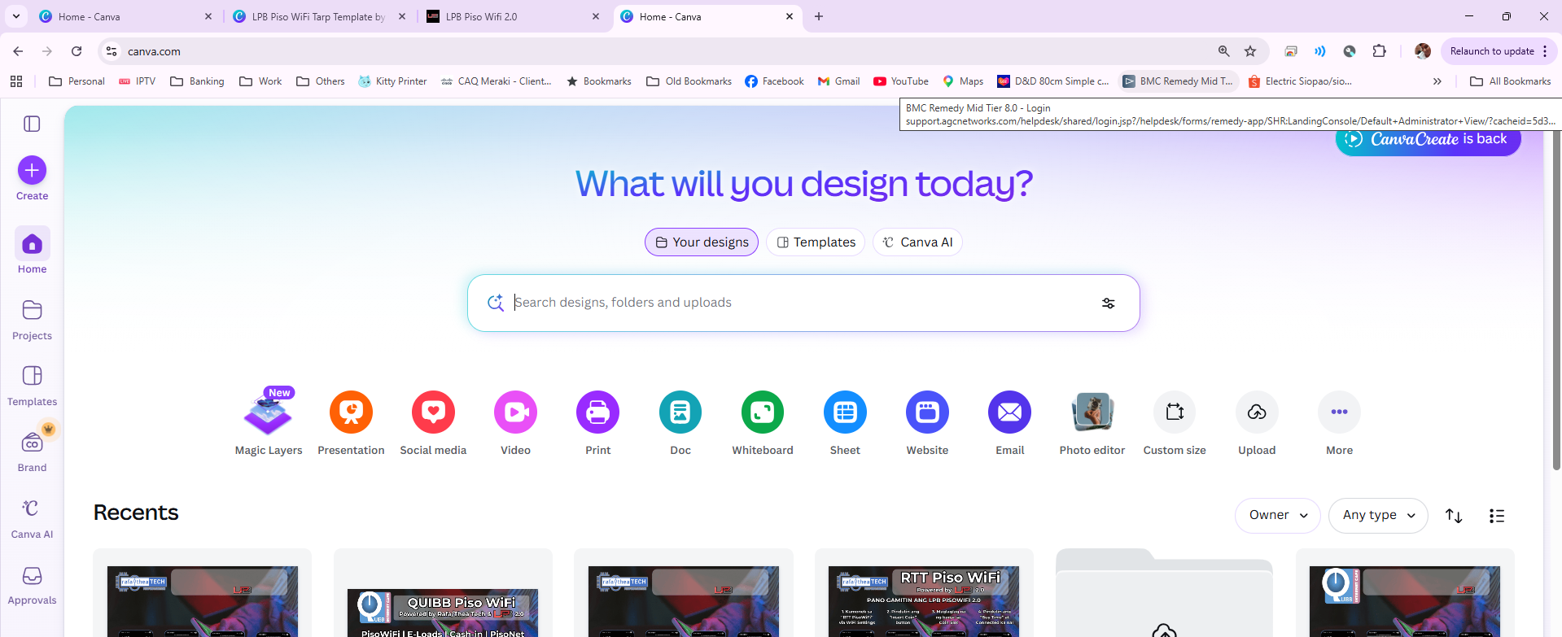Viewport: 1562px width, 637px height.
Task: Open the Facebook bookmark
Action: (x=774, y=81)
